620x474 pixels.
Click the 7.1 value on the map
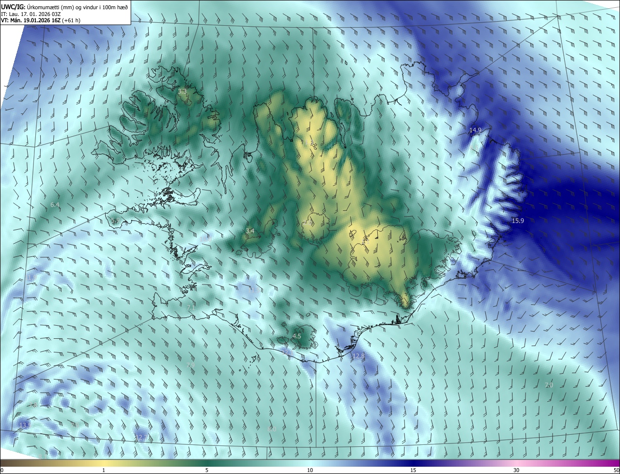(191, 308)
